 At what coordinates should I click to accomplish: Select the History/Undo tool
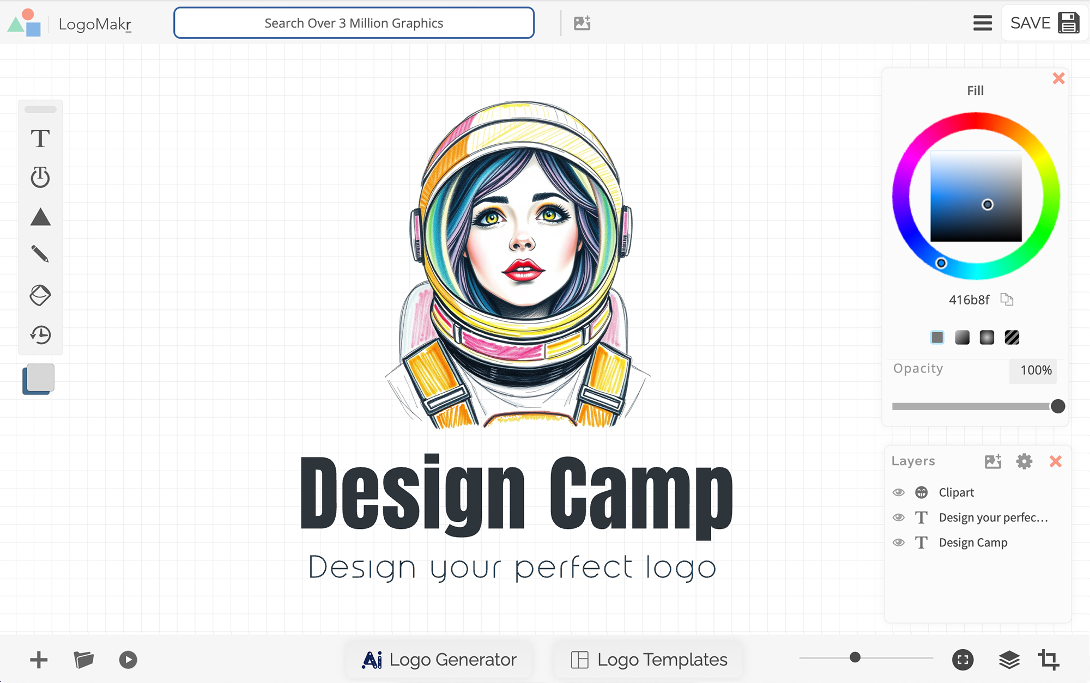point(39,334)
